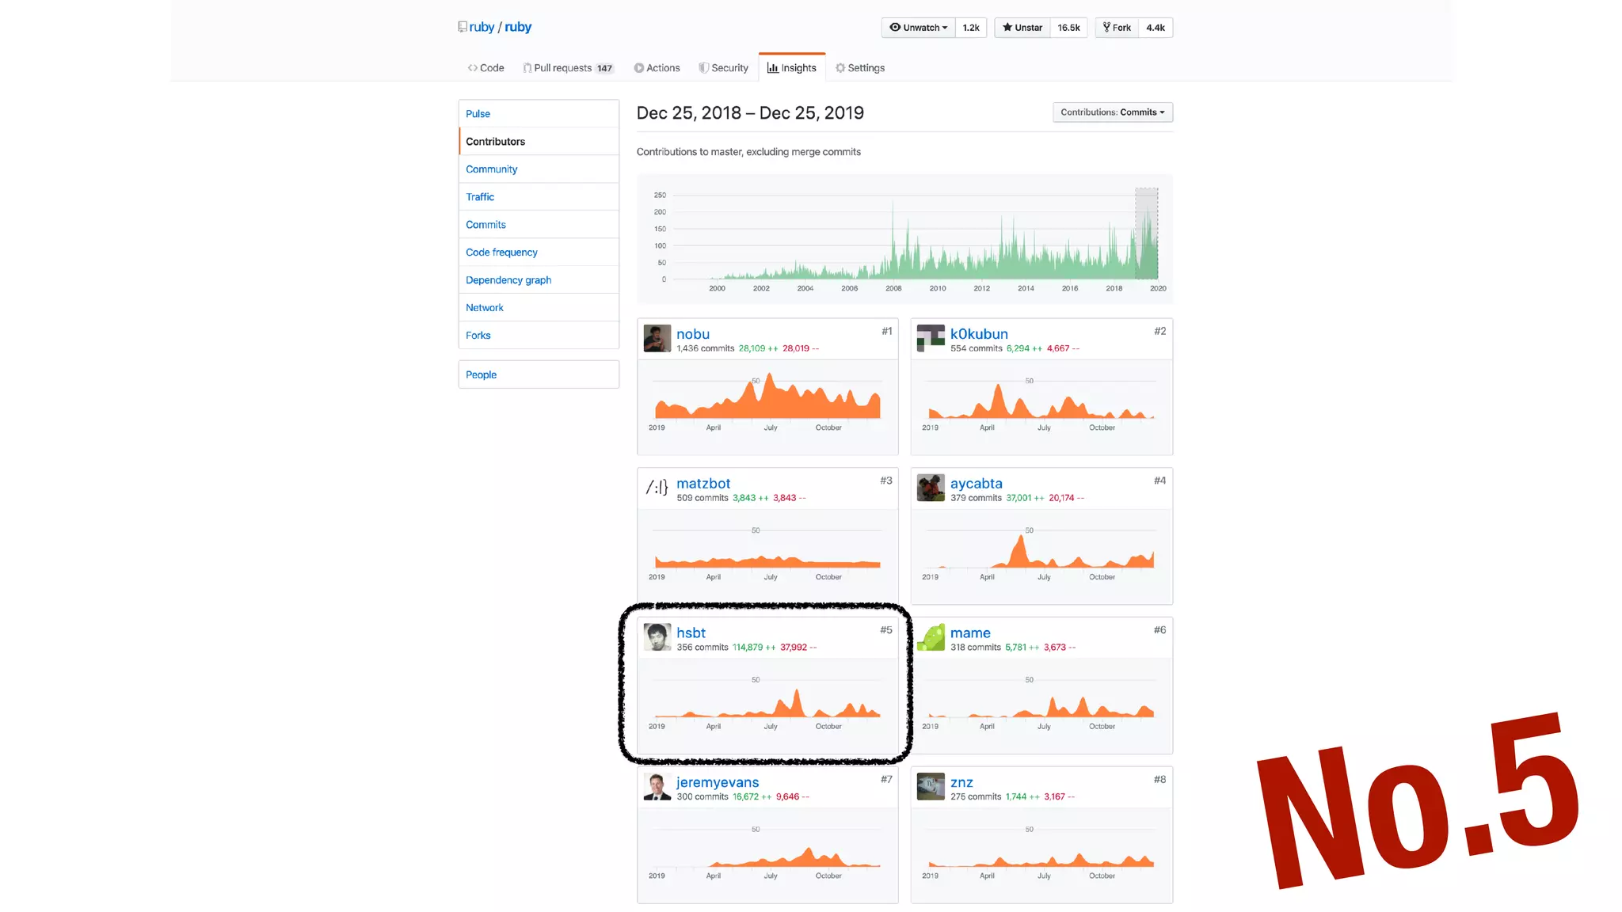Open the Actions tab
Image resolution: width=1622 pixels, height=912 pixels.
point(657,68)
